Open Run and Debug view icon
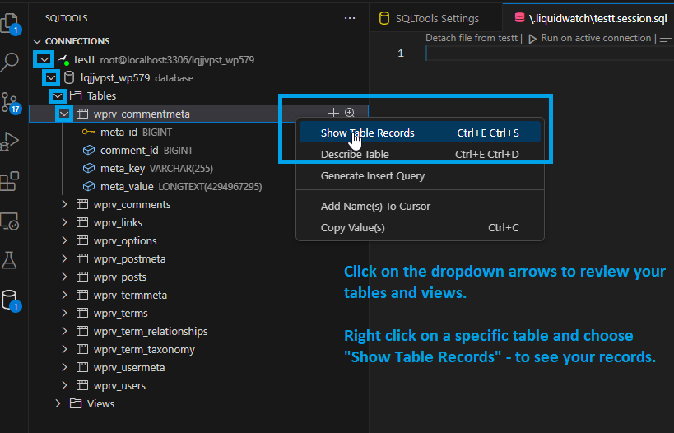674x433 pixels. 9,142
